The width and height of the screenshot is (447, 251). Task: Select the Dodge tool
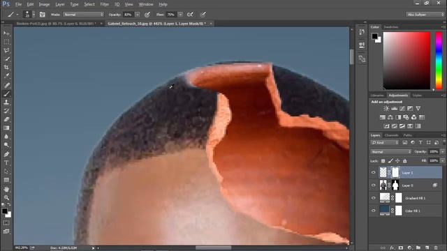(x=6, y=145)
